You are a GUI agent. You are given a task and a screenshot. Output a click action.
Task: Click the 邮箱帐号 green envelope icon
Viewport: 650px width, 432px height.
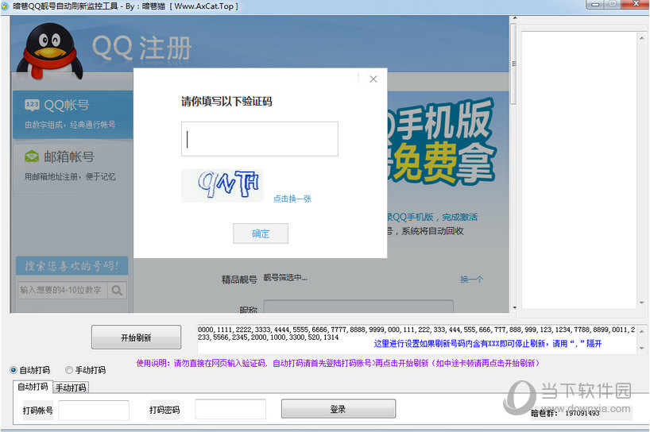point(32,156)
